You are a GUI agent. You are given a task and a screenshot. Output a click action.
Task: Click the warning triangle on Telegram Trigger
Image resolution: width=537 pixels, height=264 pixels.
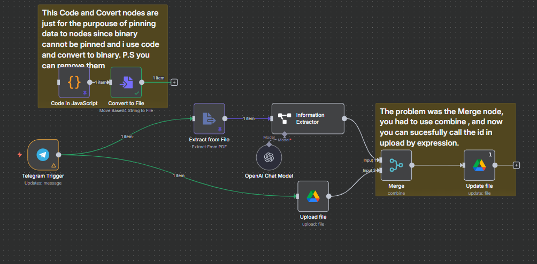pyautogui.click(x=53, y=165)
